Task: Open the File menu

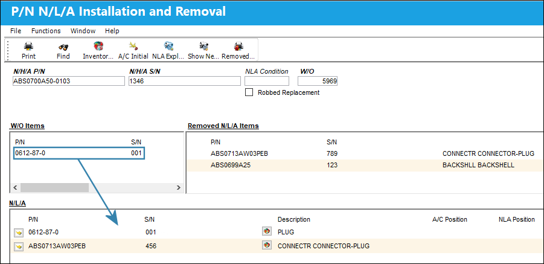Action: pyautogui.click(x=16, y=31)
